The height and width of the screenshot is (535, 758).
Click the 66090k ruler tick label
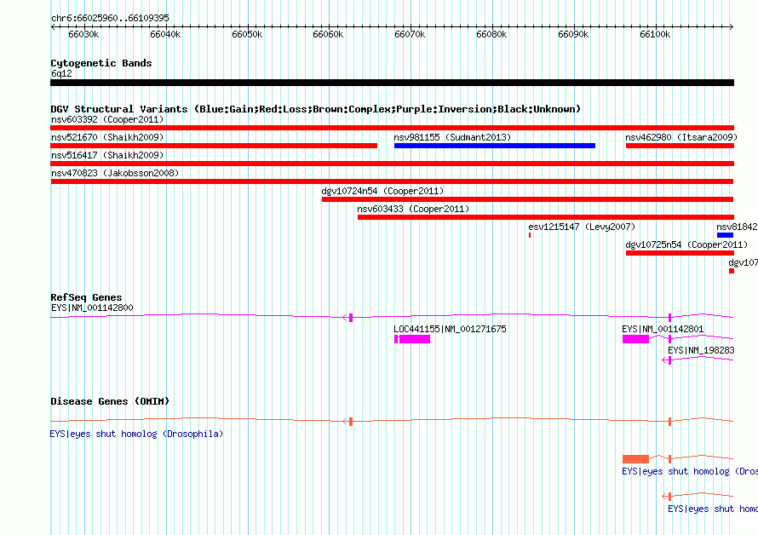click(x=573, y=34)
